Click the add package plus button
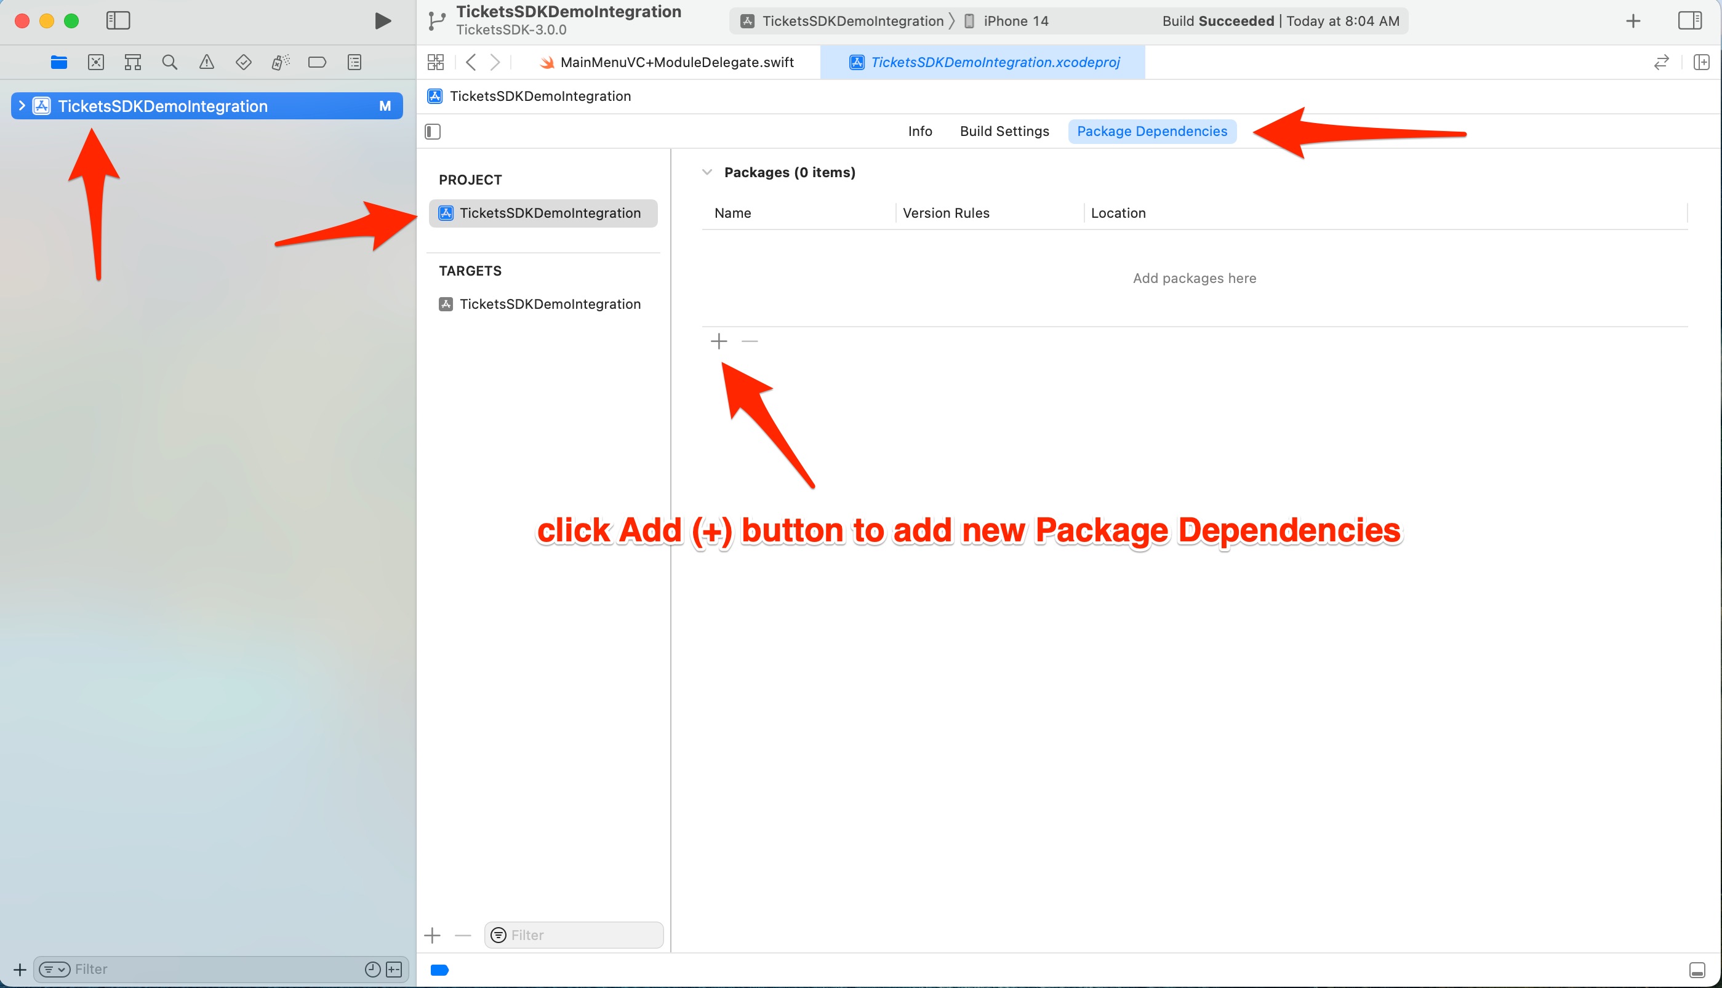Image resolution: width=1722 pixels, height=988 pixels. coord(719,341)
